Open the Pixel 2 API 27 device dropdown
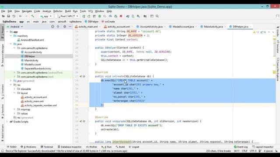Screen dimensions: 280x157 (68, 16)
